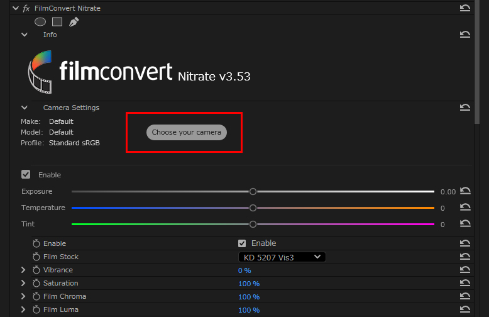Image resolution: width=489 pixels, height=317 pixels.
Task: Reset the Camera Settings section
Action: point(465,108)
